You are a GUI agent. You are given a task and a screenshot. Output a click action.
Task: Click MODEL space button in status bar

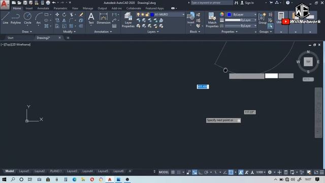point(164,172)
